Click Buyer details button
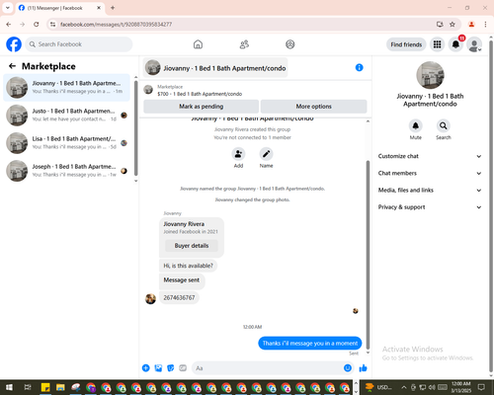494x395 pixels. [x=192, y=246]
